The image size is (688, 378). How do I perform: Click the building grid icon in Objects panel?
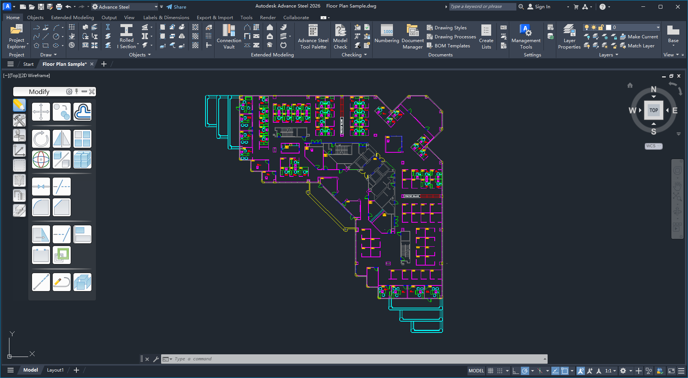pyautogui.click(x=72, y=27)
